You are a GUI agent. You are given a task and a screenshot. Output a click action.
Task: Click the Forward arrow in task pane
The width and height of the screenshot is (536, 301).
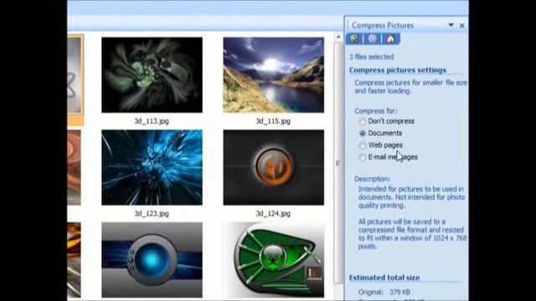coord(372,38)
